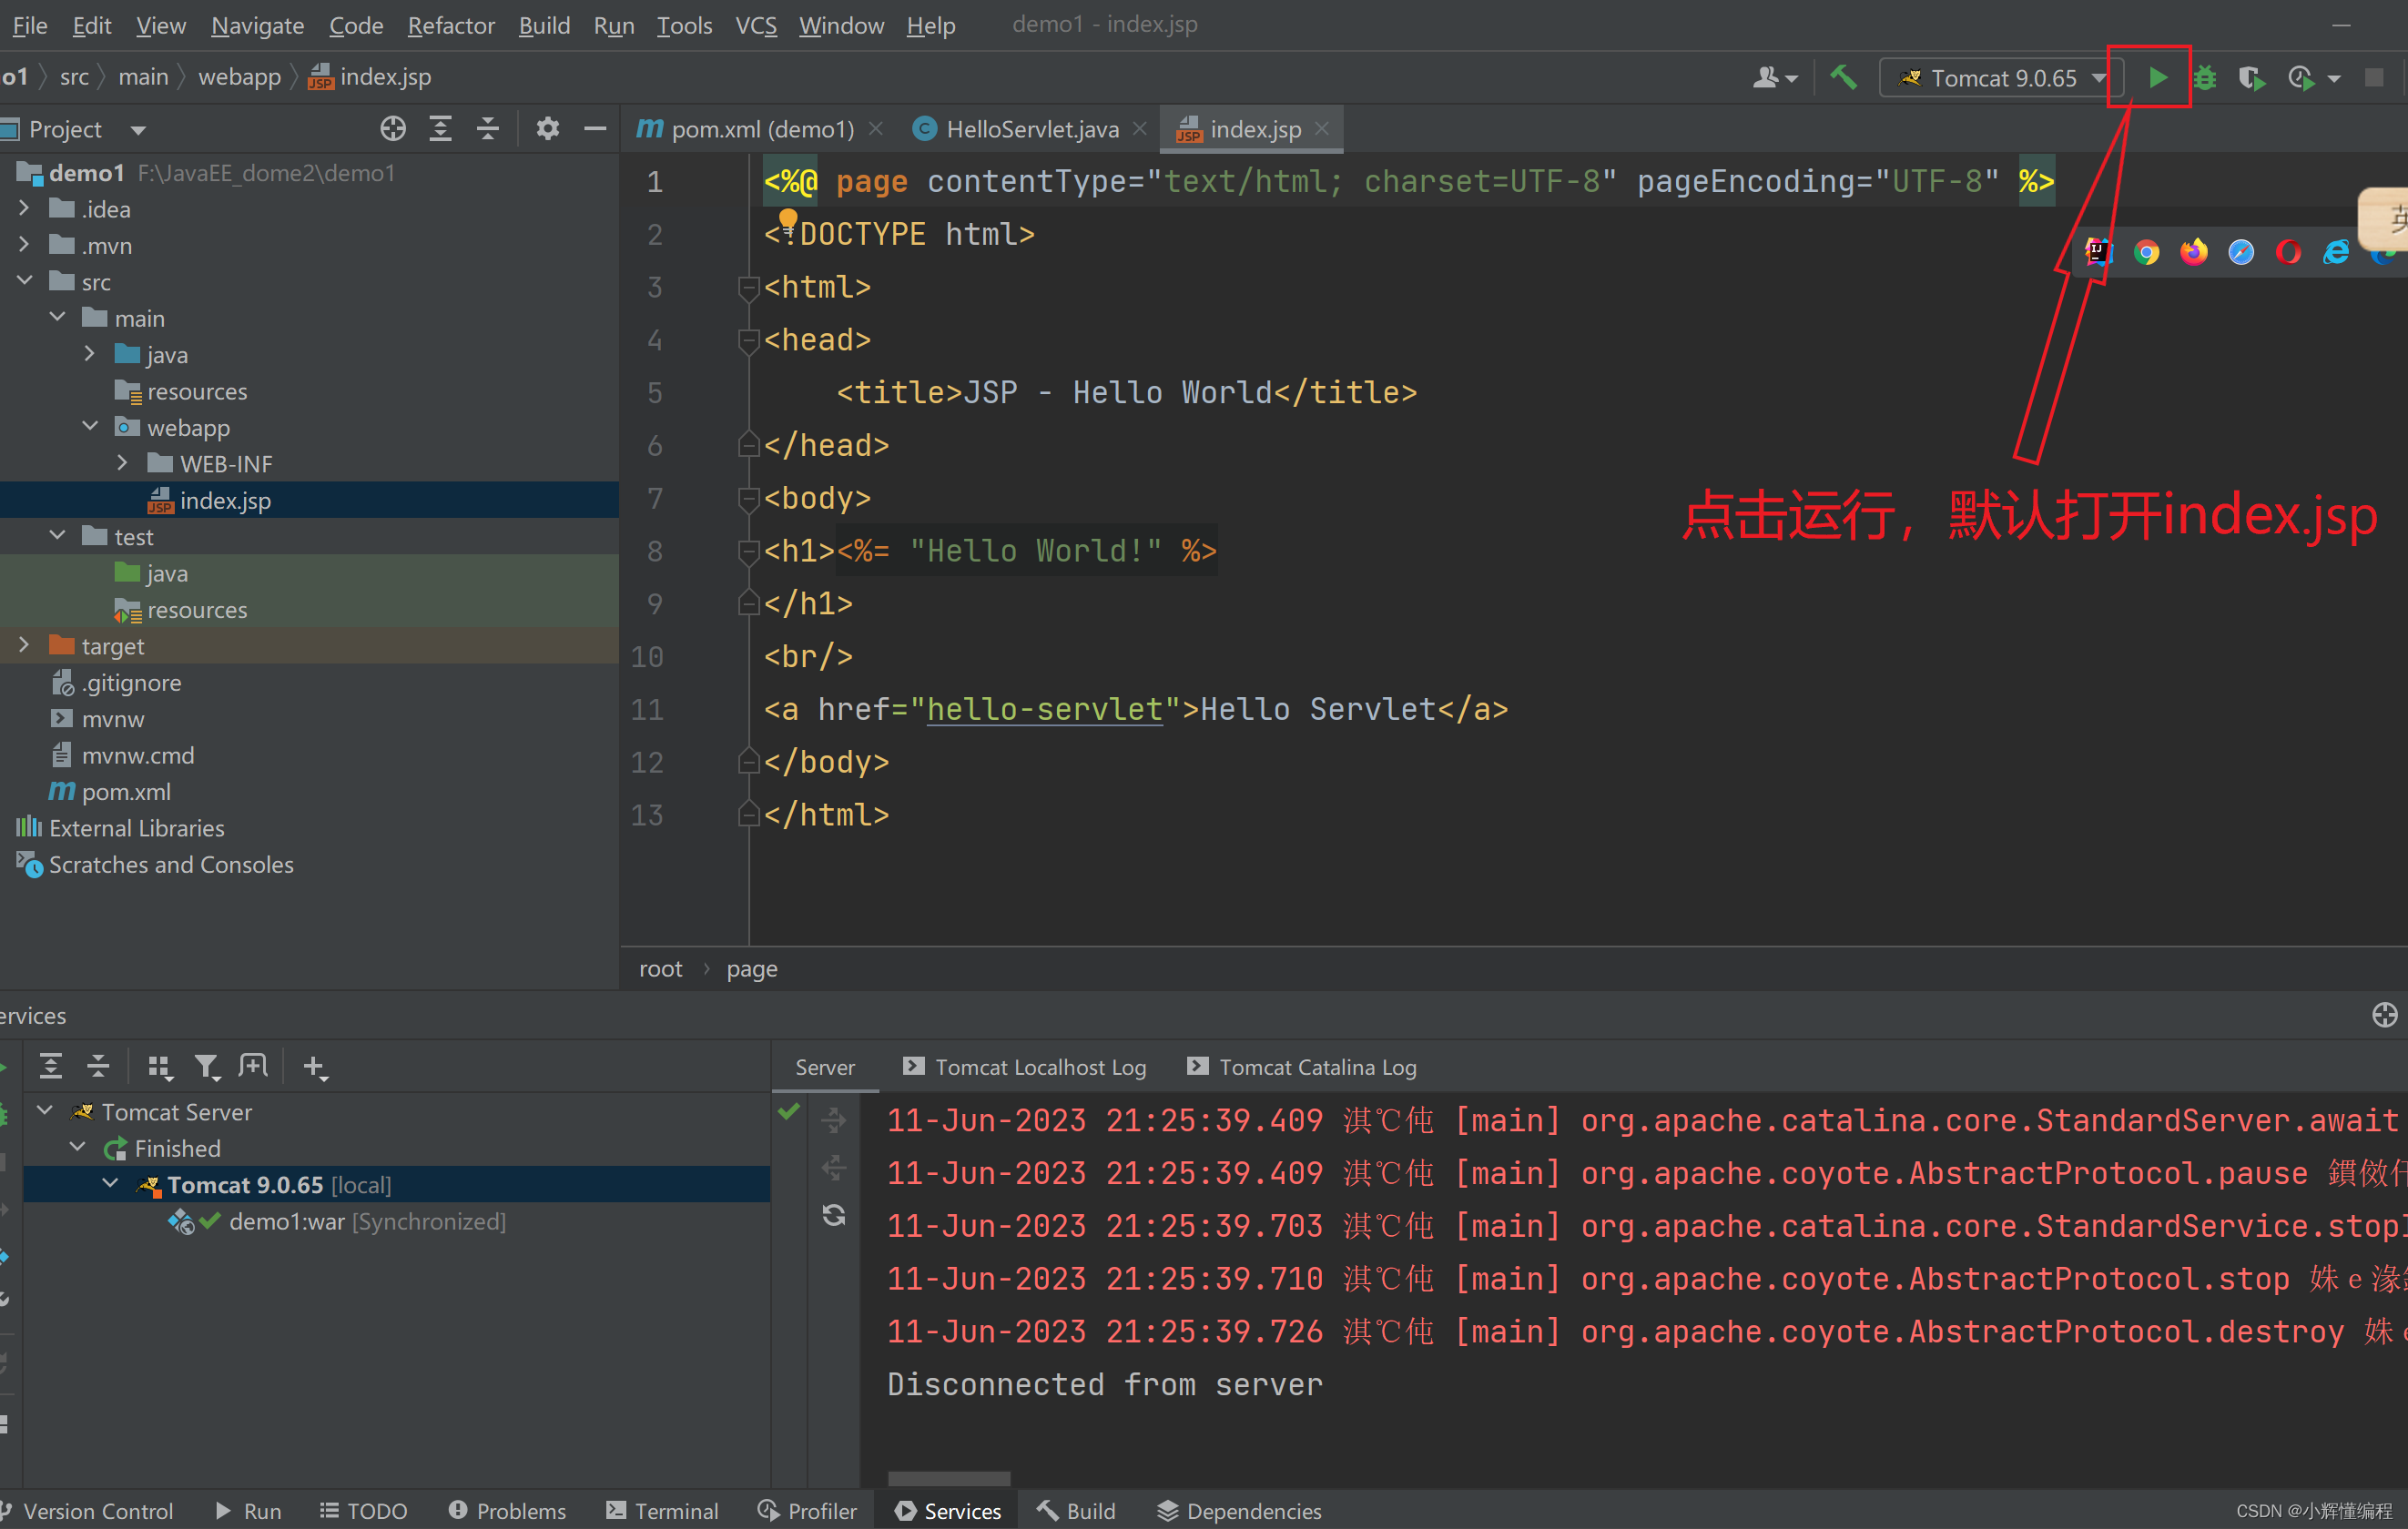Screen dimensions: 2408x1529
Task: Click the Project panel settings gear
Action: pos(547,129)
